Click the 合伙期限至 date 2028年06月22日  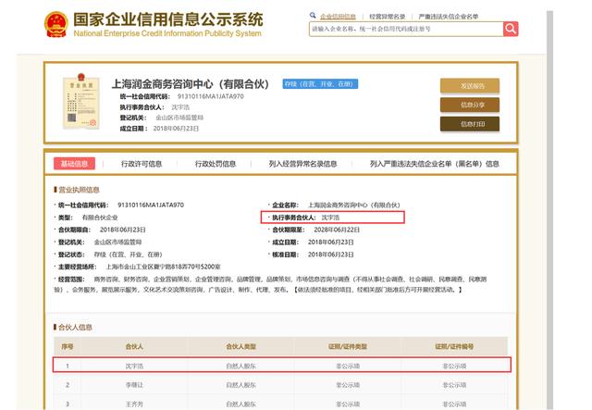(337, 230)
